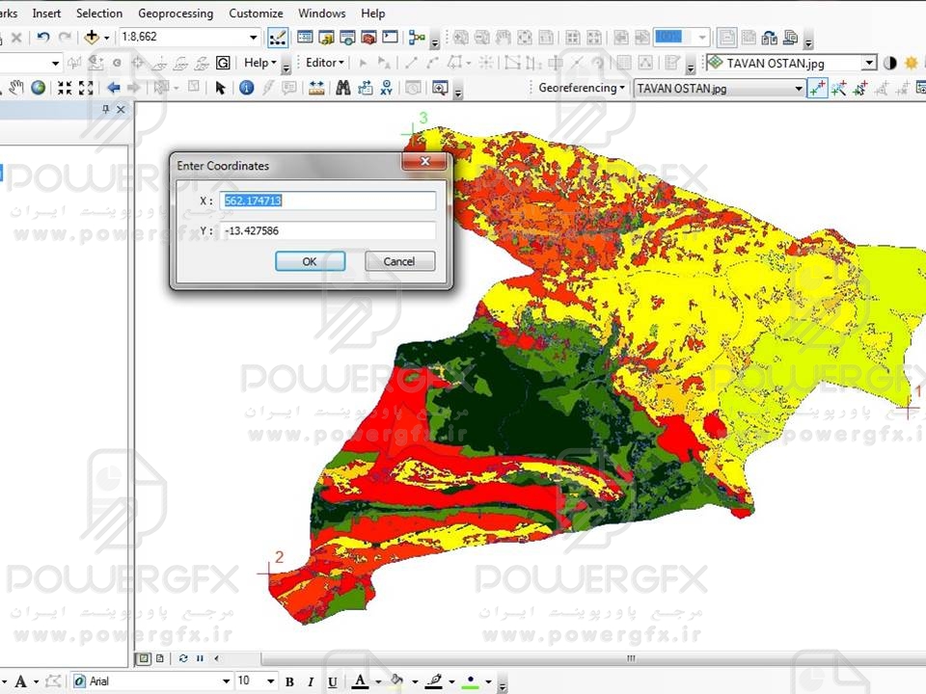This screenshot has height=694, width=926.
Task: Toggle Bold text formatting
Action: tap(289, 681)
